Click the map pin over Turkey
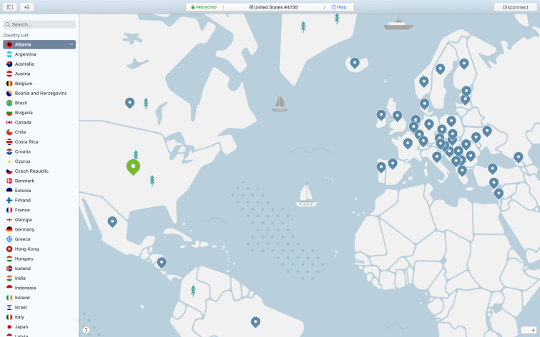The width and height of the screenshot is (540, 337). [x=493, y=168]
